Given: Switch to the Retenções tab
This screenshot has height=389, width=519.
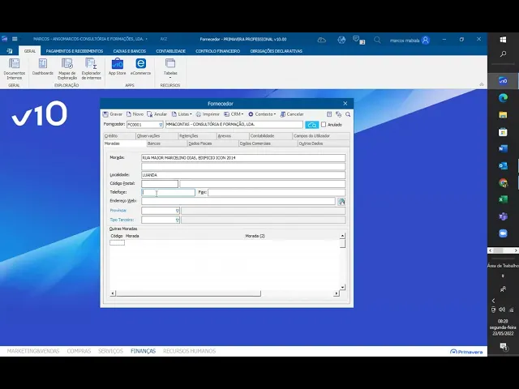Looking at the screenshot, I should pos(197,136).
